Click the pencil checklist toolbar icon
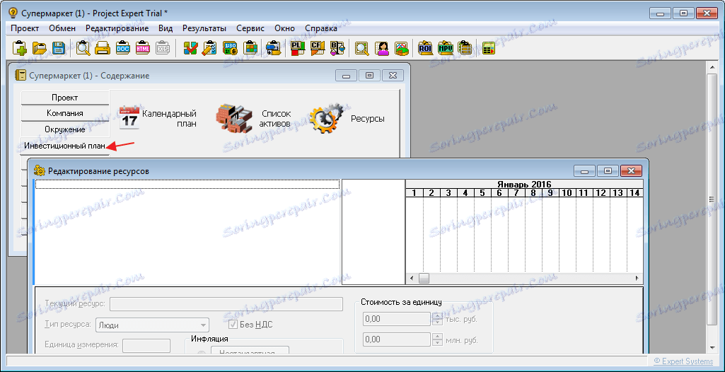Image resolution: width=725 pixels, height=372 pixels. point(210,49)
